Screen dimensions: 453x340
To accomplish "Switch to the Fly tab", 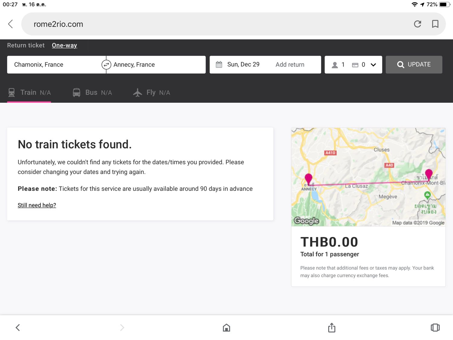I will coord(152,92).
